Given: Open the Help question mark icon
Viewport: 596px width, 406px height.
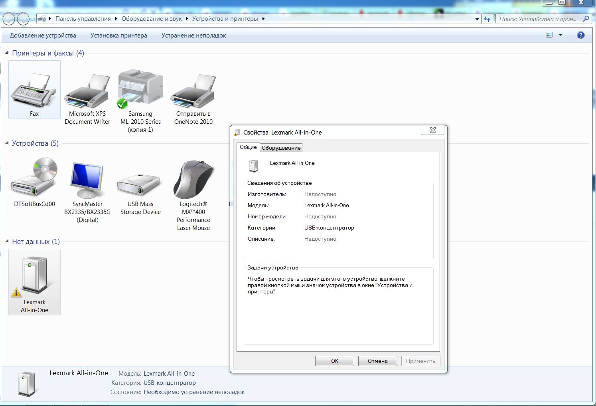Looking at the screenshot, I should [x=581, y=35].
